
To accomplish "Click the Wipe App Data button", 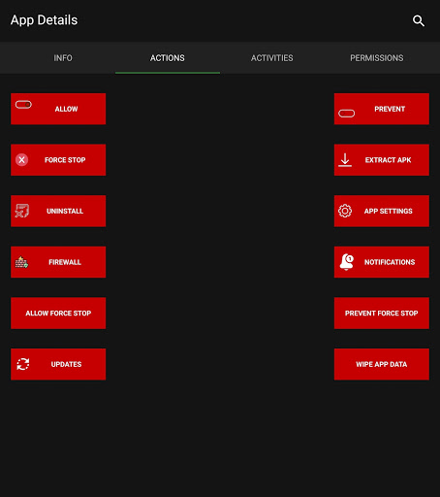I will tap(382, 364).
